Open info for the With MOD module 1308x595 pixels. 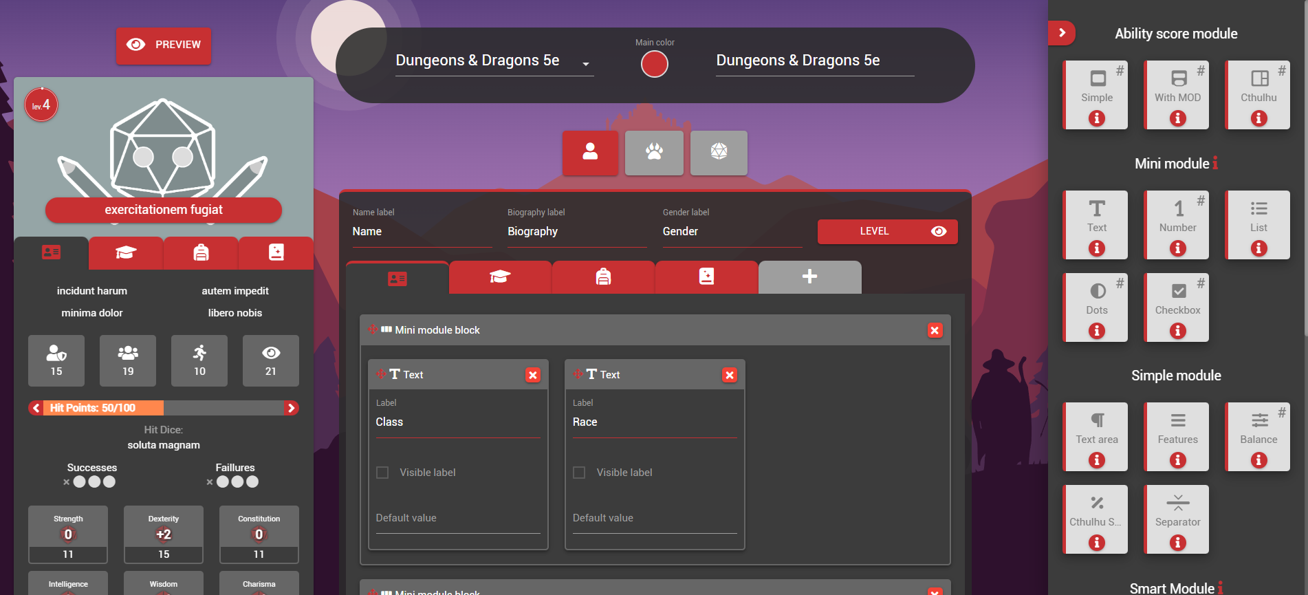pos(1178,118)
